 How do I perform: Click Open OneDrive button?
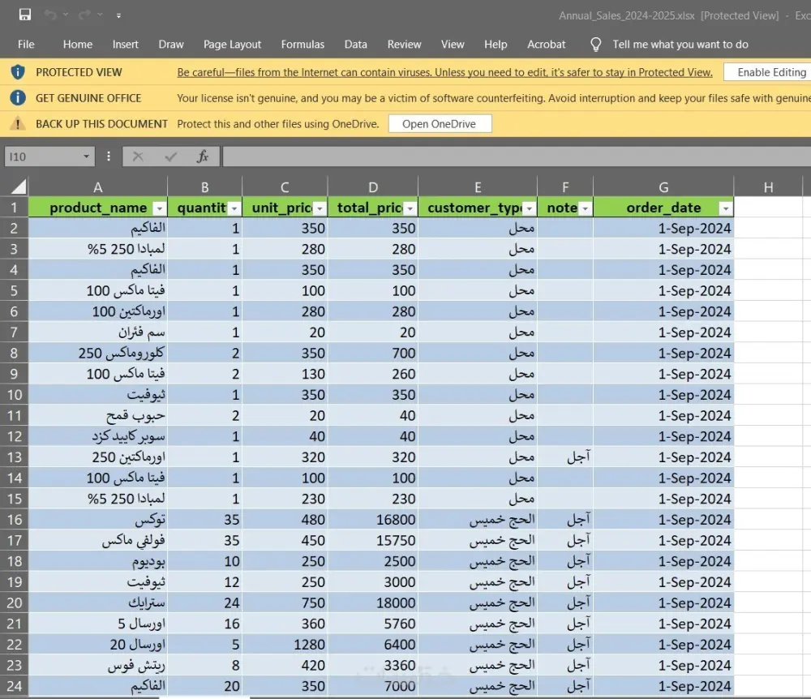click(440, 124)
